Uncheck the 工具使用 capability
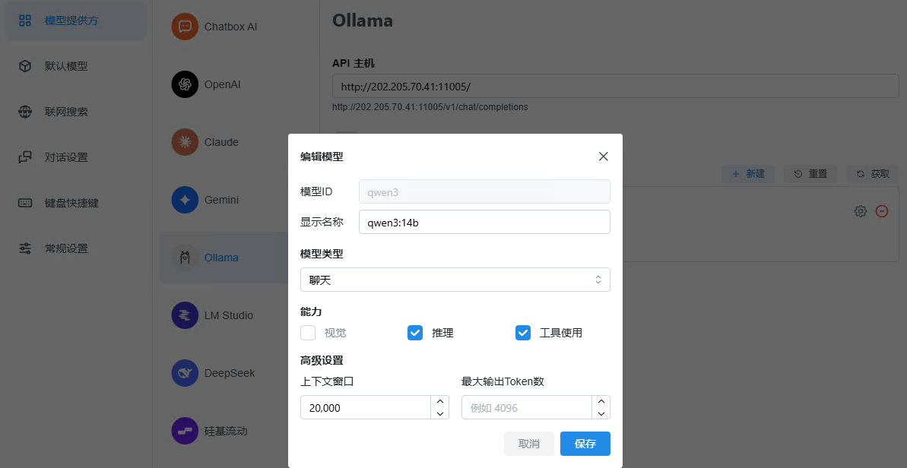The height and width of the screenshot is (468, 907). [x=522, y=333]
